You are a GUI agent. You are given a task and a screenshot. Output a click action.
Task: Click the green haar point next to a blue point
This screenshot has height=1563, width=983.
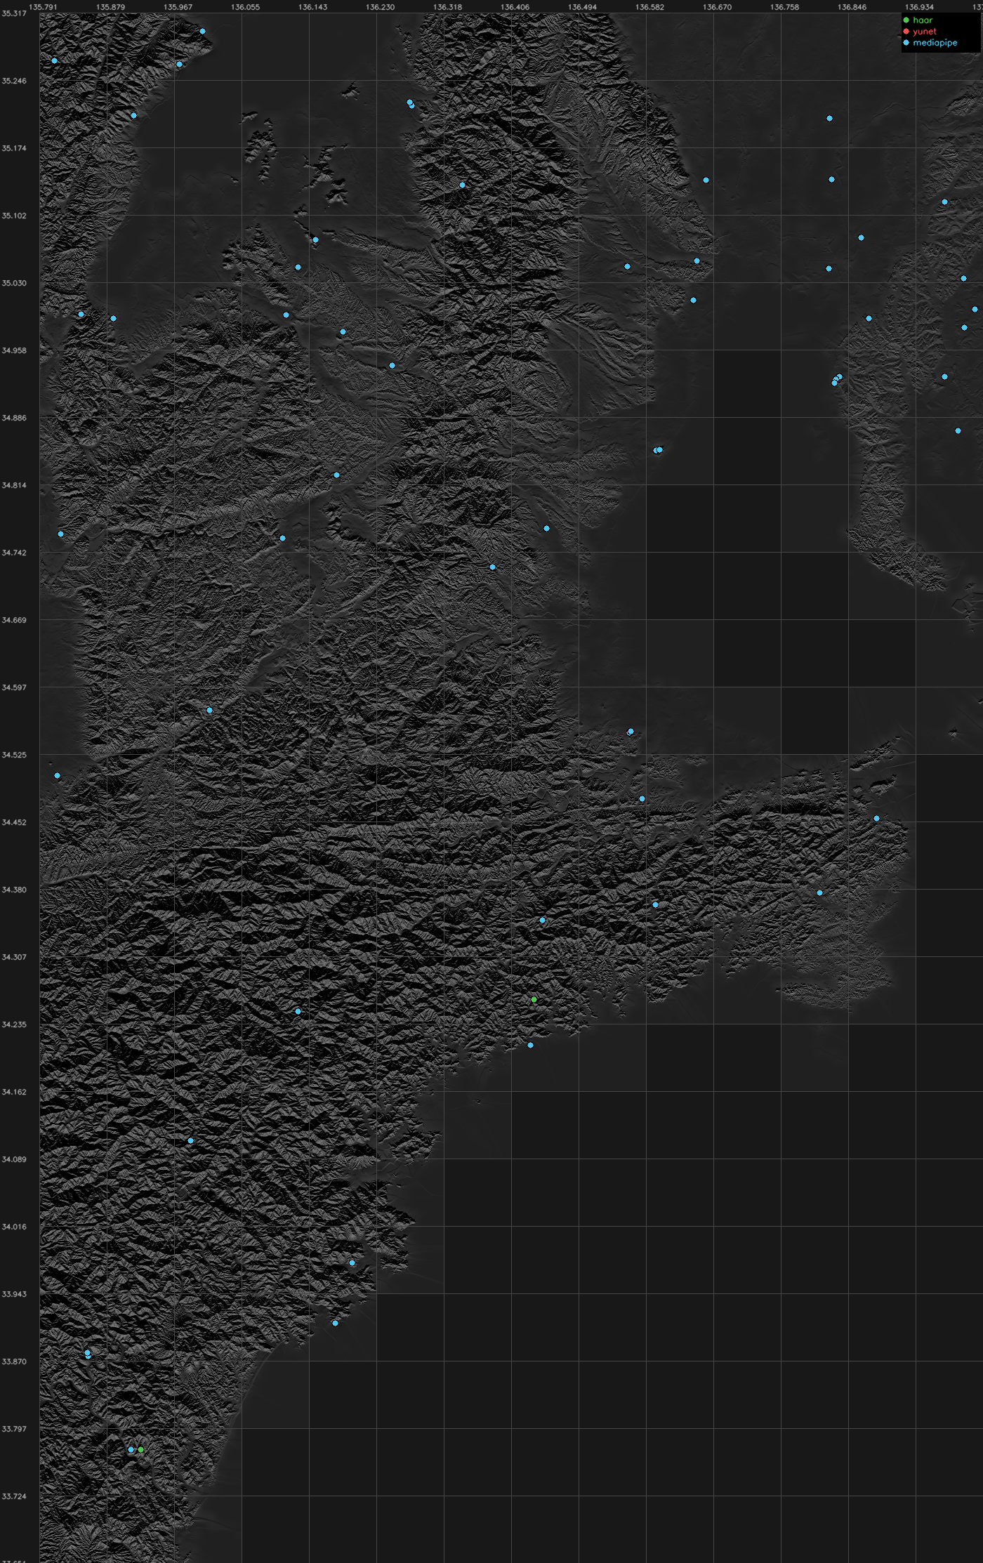[x=140, y=1449]
